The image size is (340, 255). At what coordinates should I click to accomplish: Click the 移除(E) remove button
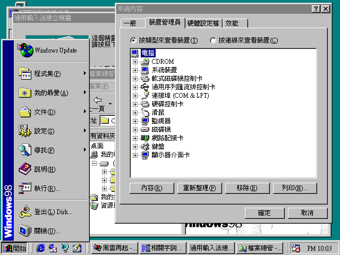(248, 188)
